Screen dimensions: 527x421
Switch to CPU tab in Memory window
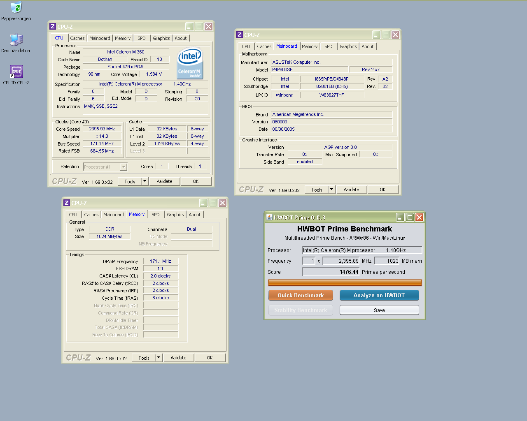73,215
